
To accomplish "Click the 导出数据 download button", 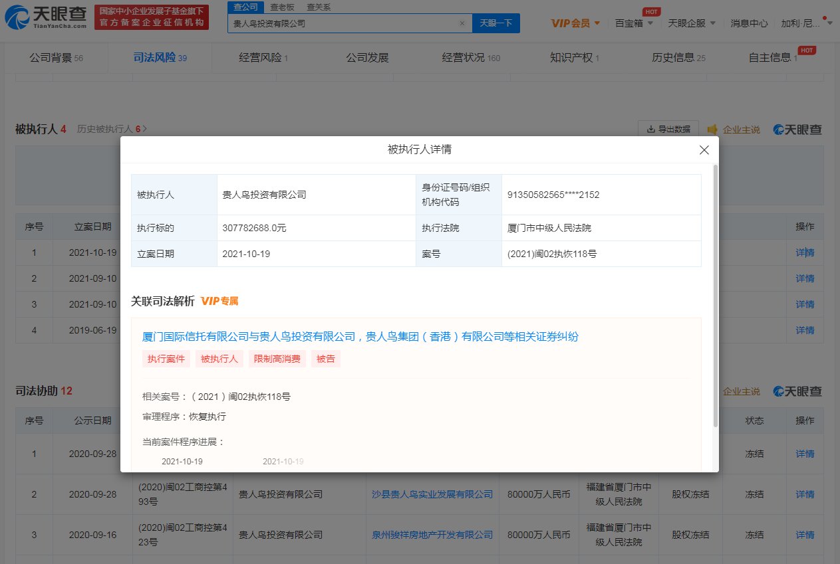I will point(668,130).
